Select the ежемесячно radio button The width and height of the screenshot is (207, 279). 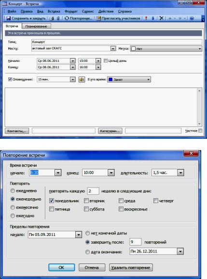point(13,207)
